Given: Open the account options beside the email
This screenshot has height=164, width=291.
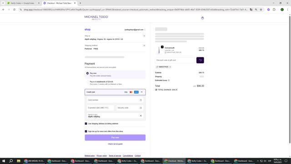Looking at the screenshot, I should (x=145, y=30).
